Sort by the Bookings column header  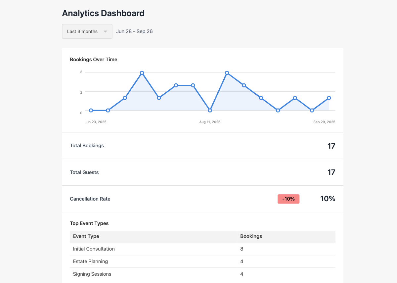click(x=251, y=236)
